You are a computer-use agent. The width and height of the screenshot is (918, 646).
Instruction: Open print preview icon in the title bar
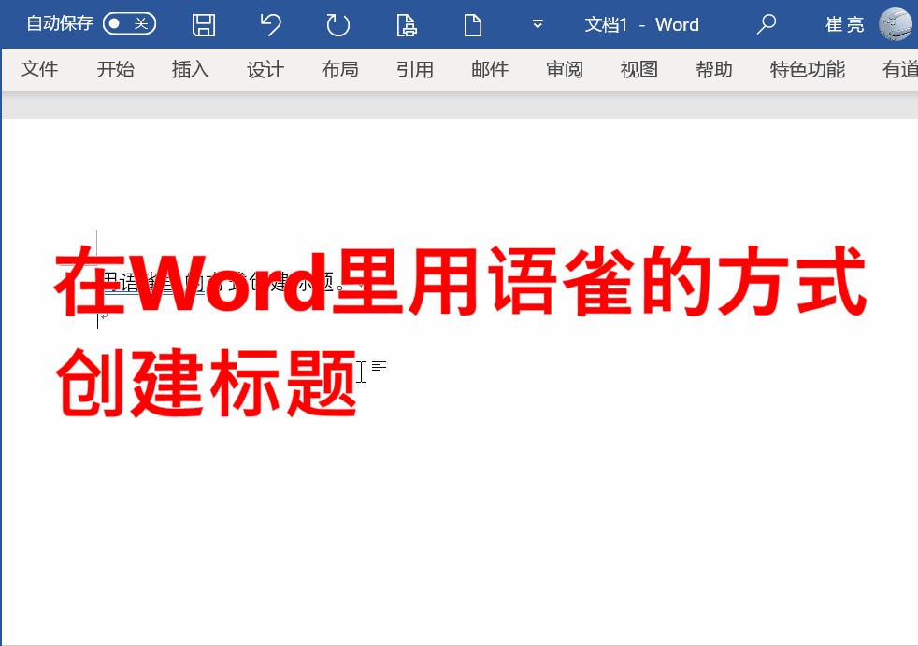pos(406,24)
